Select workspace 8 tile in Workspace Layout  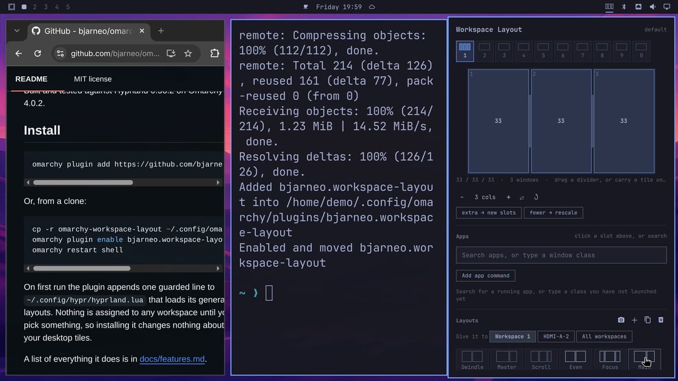pyautogui.click(x=602, y=51)
